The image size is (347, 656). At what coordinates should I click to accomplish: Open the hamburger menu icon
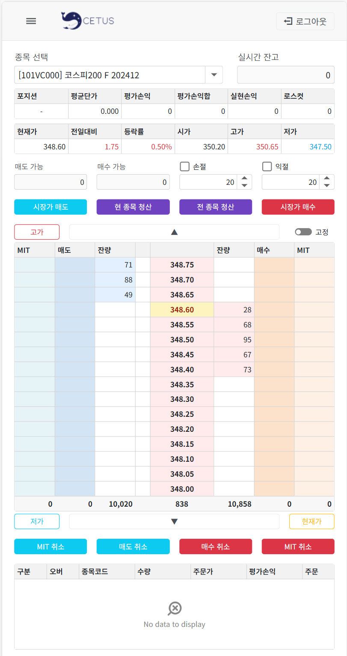31,21
